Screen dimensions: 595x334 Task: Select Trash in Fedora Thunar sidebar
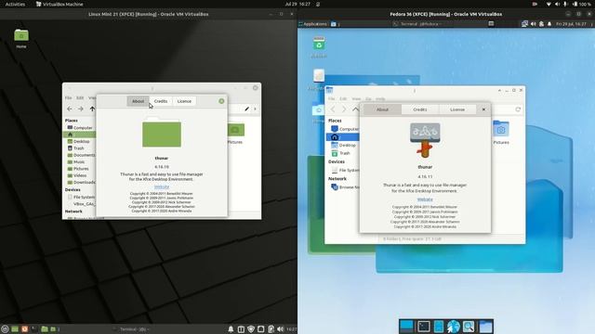343,153
